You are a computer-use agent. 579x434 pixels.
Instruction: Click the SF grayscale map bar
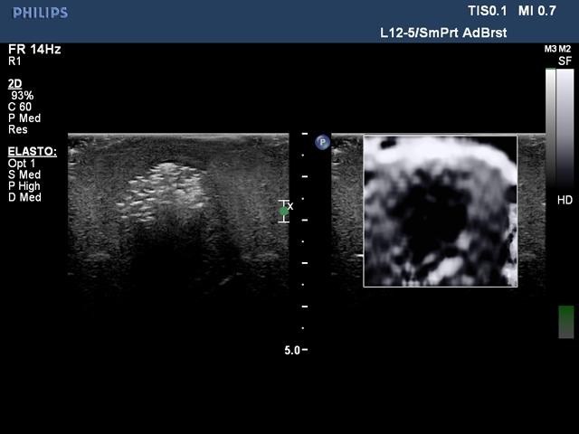pos(565,127)
